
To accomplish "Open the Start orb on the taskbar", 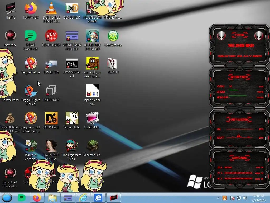I will pyautogui.click(x=7, y=198).
